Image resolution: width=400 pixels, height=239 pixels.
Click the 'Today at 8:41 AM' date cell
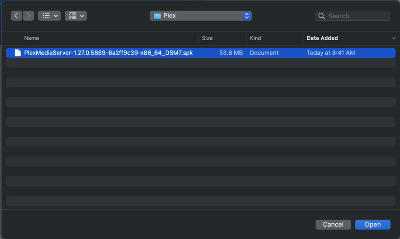click(330, 53)
